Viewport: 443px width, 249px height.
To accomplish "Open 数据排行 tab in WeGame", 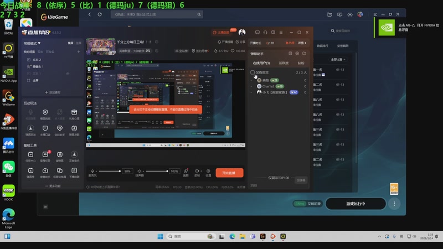I will tap(322, 46).
